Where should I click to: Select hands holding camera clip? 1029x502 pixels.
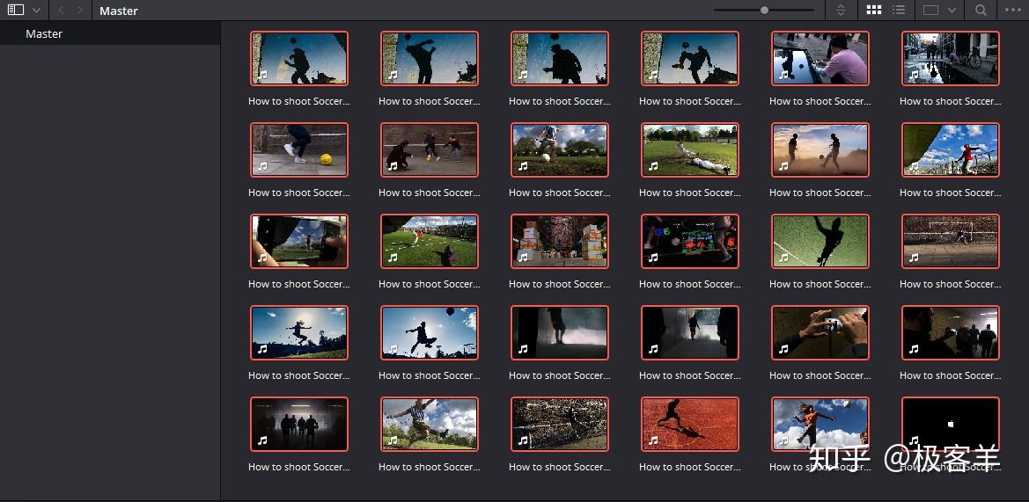click(x=820, y=333)
